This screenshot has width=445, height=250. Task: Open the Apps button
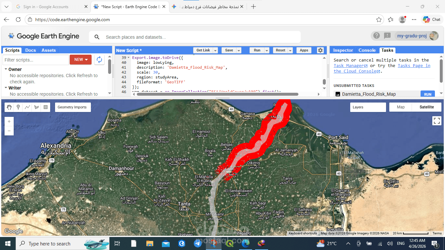[304, 50]
